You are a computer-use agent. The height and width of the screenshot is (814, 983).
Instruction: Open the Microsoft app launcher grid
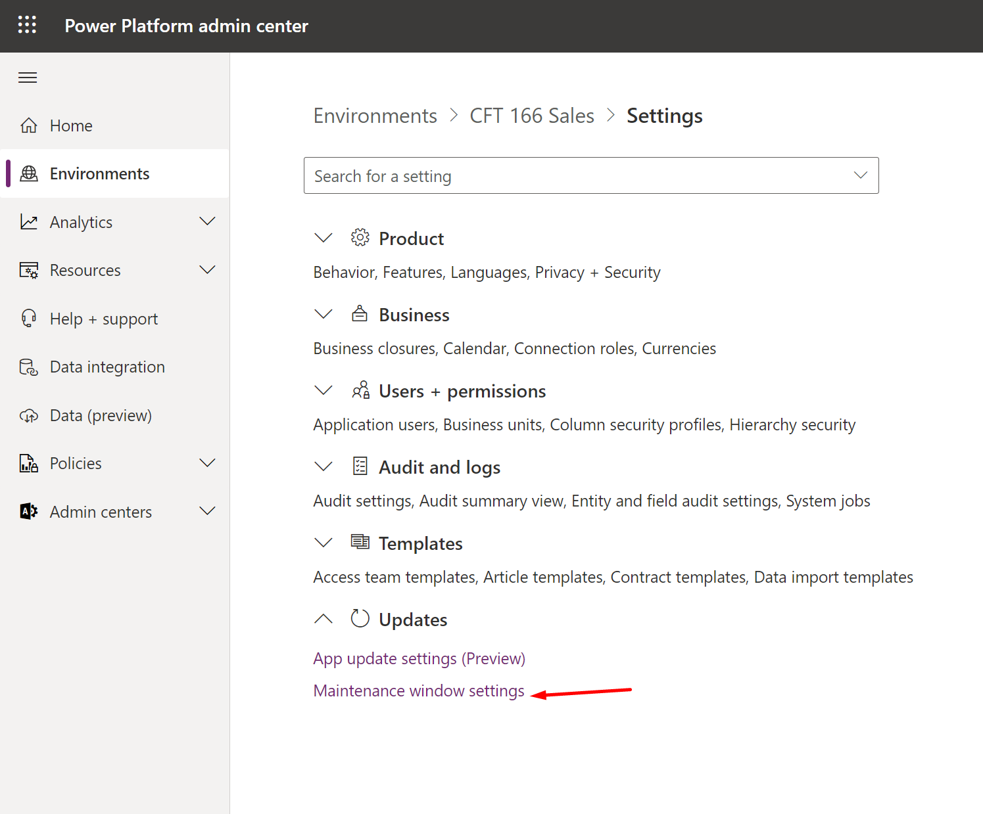(27, 24)
